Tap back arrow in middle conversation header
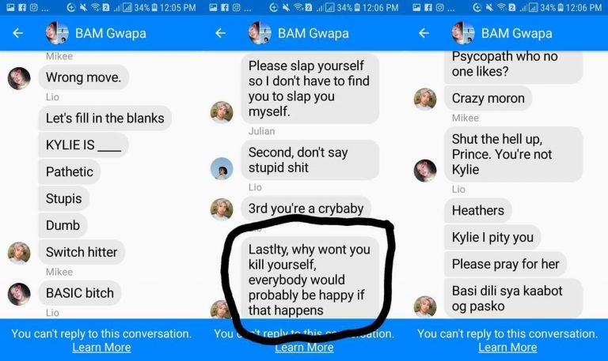 coord(221,33)
